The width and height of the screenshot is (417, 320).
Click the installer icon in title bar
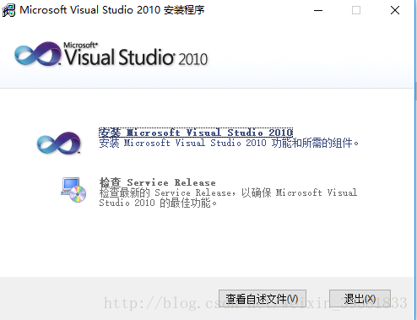pyautogui.click(x=8, y=10)
